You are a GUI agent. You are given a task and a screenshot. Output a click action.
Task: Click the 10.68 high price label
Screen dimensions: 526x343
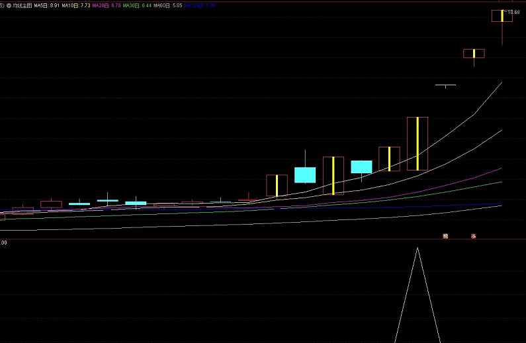[513, 12]
